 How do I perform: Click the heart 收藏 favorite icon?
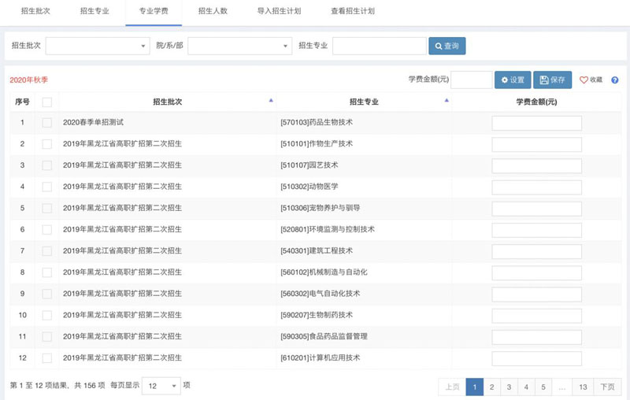tap(584, 80)
